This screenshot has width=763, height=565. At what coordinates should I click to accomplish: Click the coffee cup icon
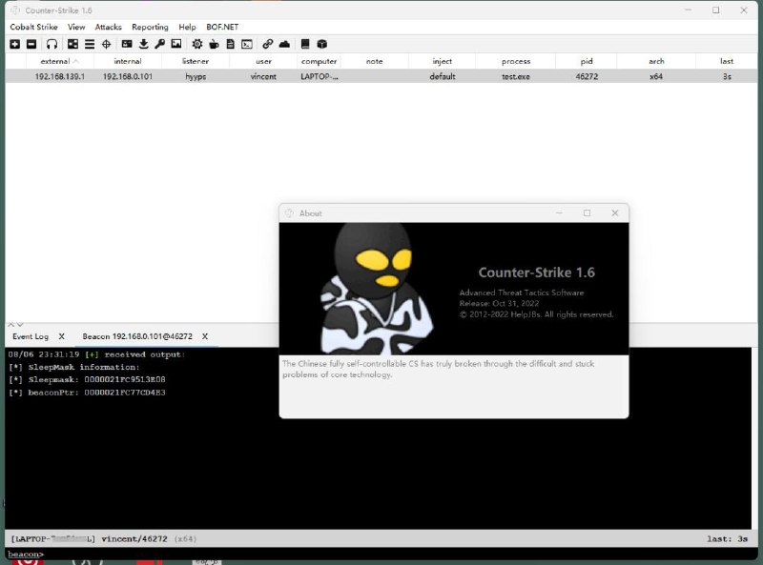(214, 44)
